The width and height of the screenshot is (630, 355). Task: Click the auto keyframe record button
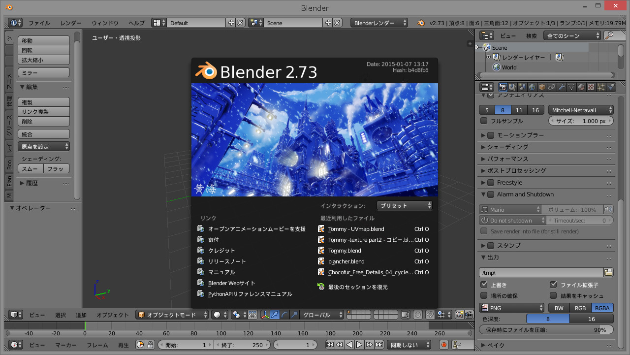click(443, 345)
